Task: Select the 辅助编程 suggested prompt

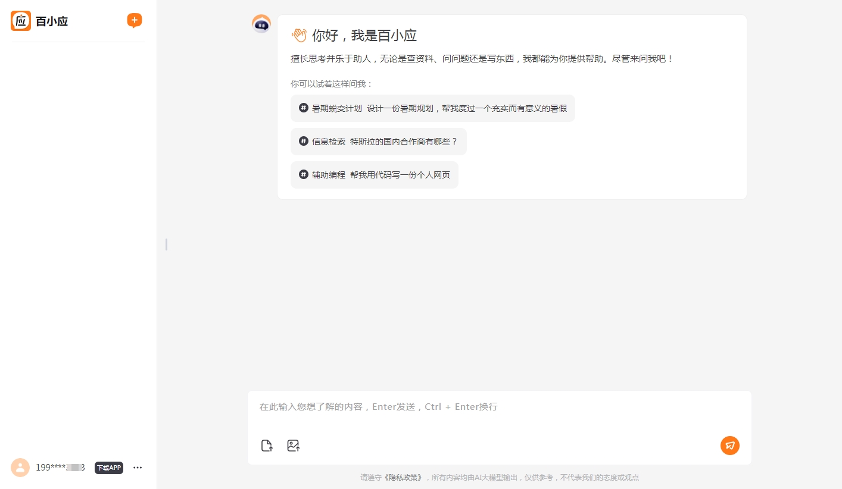Action: pos(375,175)
